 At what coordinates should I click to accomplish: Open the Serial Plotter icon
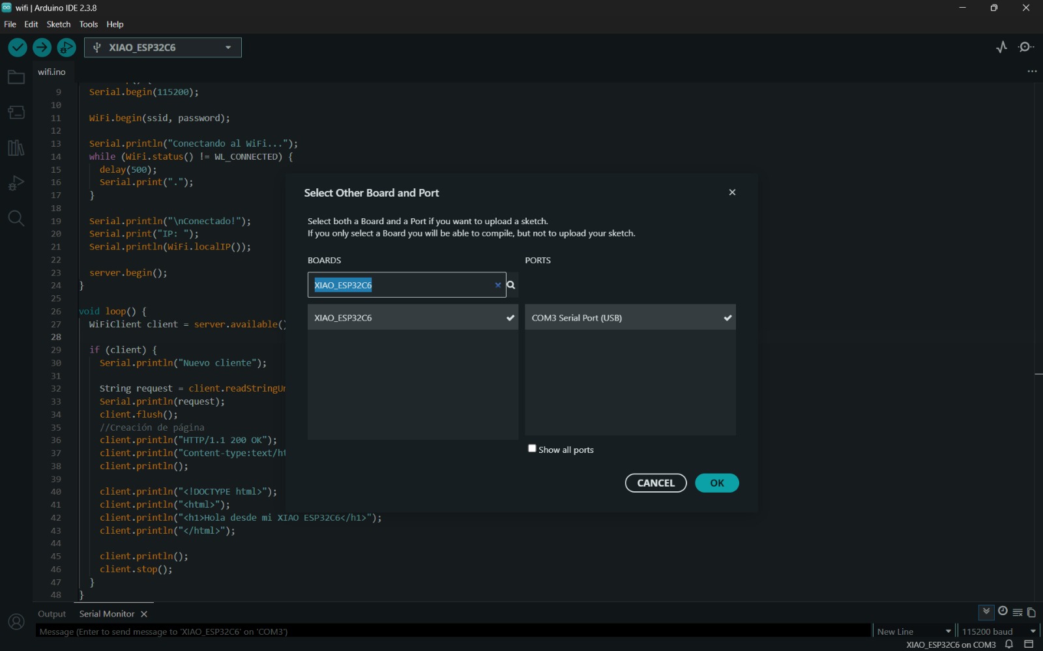1002,47
